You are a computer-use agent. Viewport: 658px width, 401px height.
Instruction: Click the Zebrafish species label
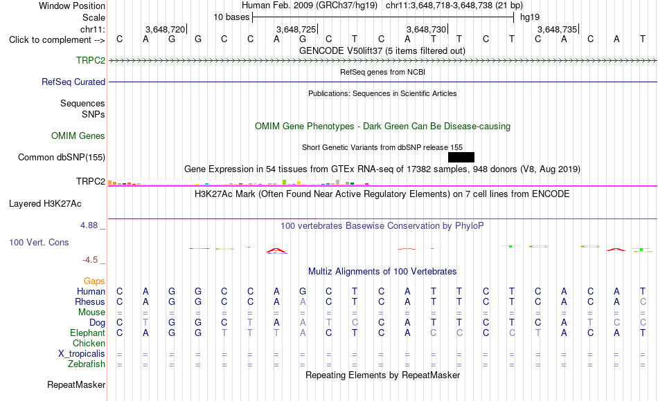[87, 364]
